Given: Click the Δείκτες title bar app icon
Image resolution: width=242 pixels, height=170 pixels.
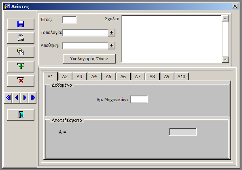Looking at the screenshot, I should click(x=7, y=6).
